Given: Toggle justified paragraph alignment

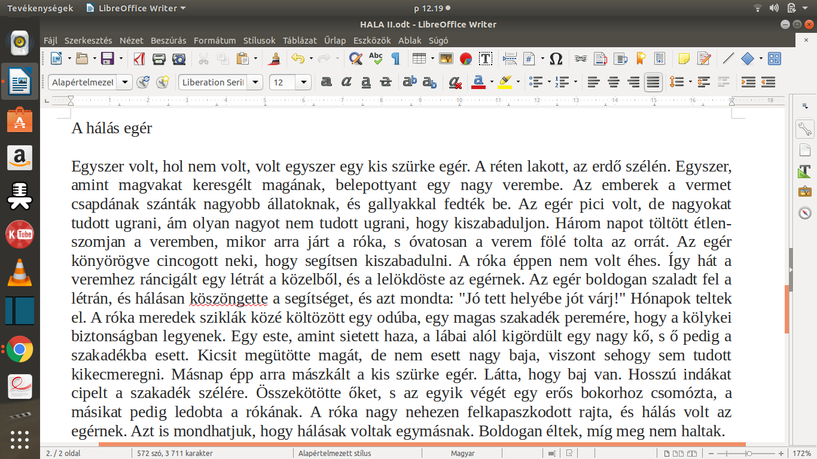Looking at the screenshot, I should pos(653,82).
